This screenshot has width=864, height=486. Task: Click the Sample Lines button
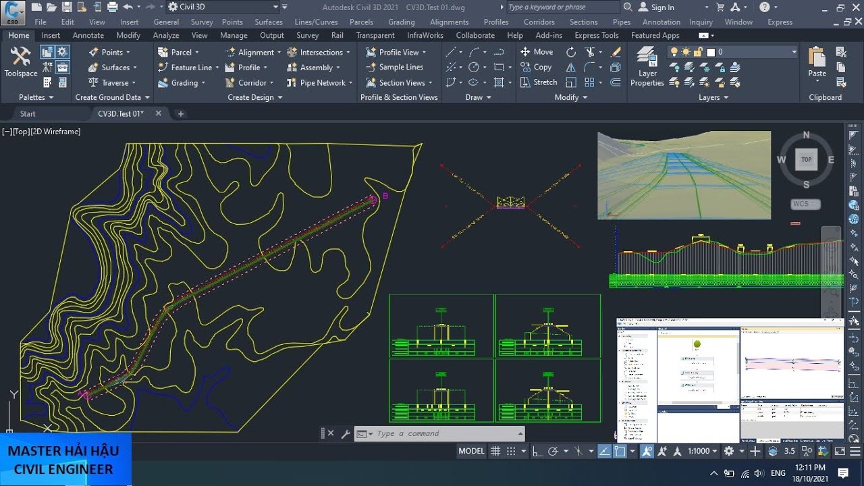(x=394, y=67)
